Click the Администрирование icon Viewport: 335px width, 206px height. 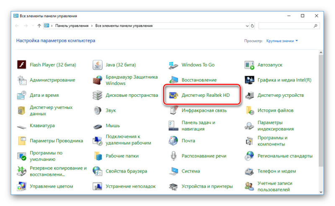pos(22,80)
